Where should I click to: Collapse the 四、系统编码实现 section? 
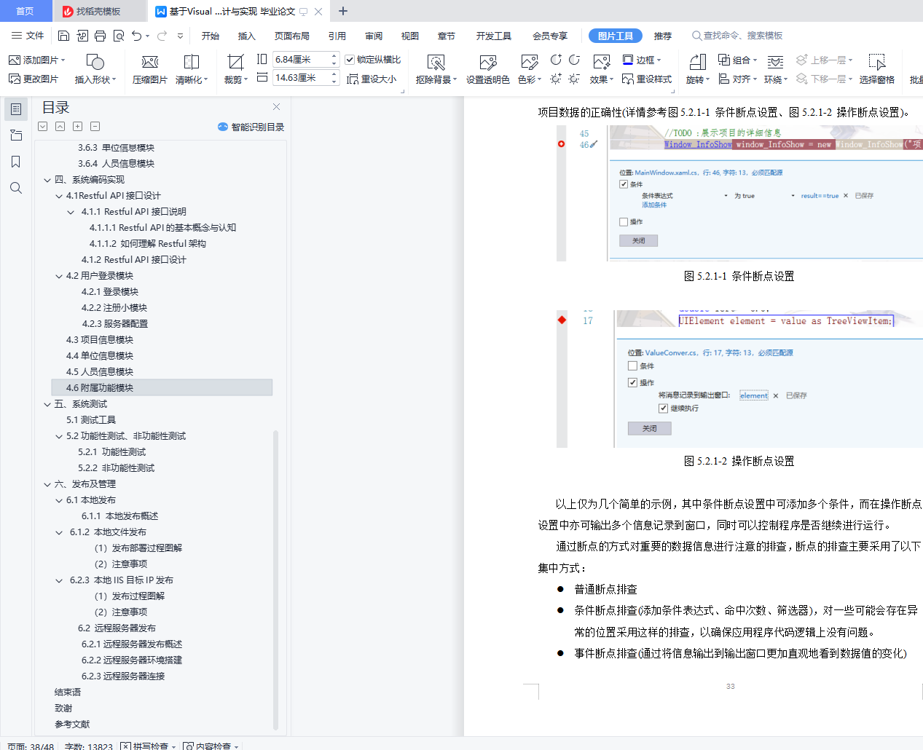(x=47, y=180)
